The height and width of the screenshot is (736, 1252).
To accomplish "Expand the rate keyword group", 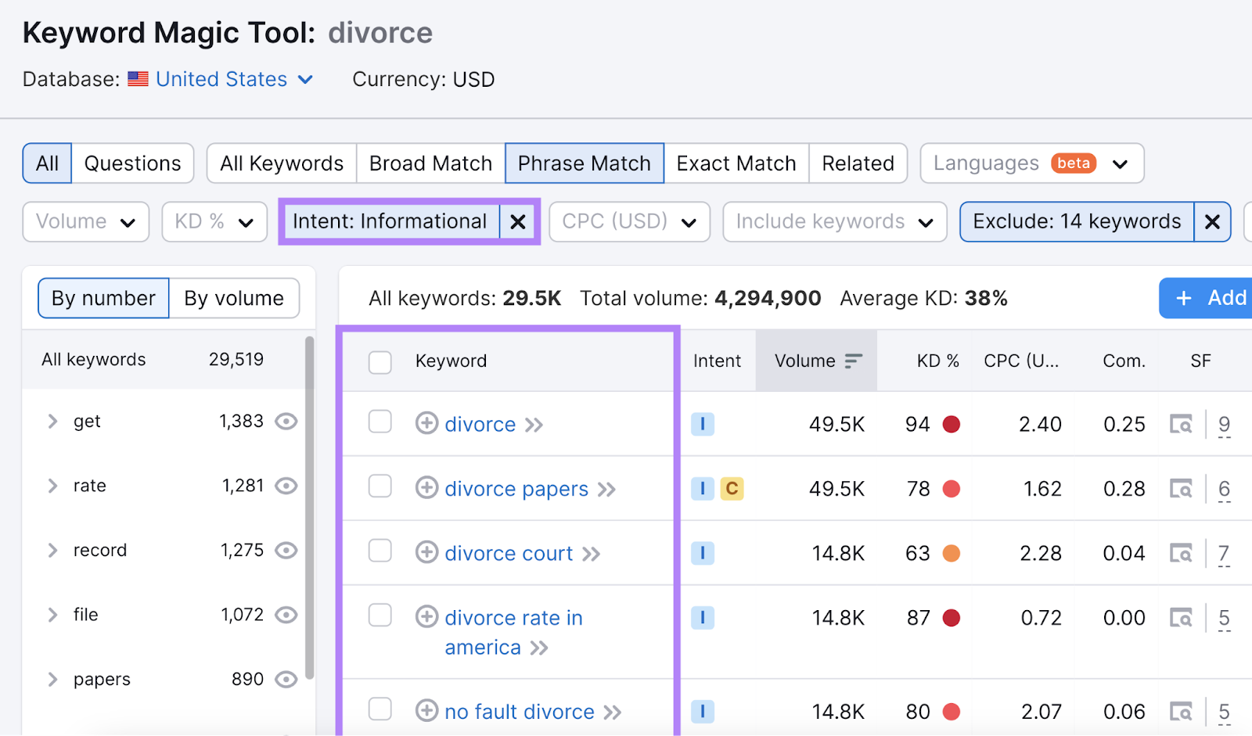I will click(52, 486).
